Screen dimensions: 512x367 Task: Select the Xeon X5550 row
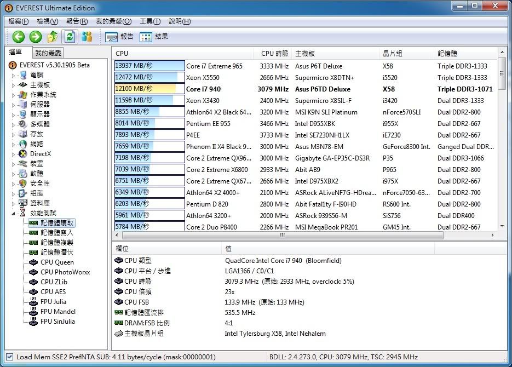[x=305, y=77]
